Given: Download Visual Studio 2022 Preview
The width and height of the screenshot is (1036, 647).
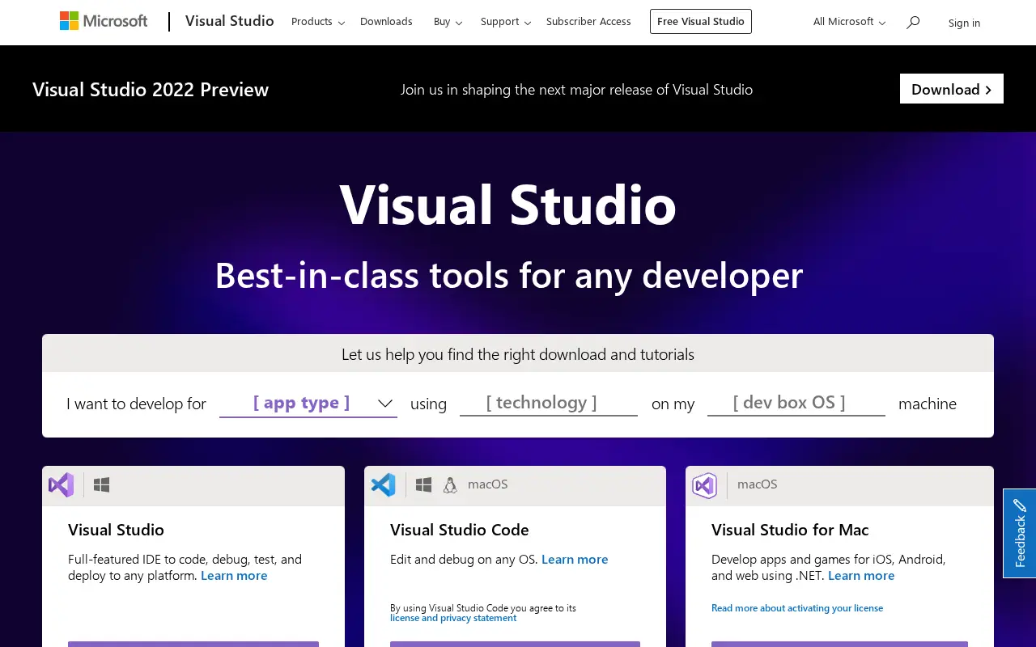Looking at the screenshot, I should coord(952,89).
